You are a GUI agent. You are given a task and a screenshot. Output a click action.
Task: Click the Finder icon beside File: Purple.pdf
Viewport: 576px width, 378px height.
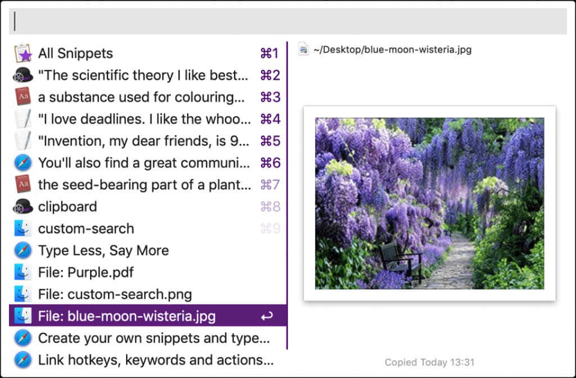[x=22, y=272]
